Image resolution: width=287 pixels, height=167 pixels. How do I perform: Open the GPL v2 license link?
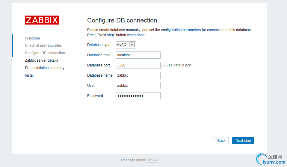tap(152, 160)
